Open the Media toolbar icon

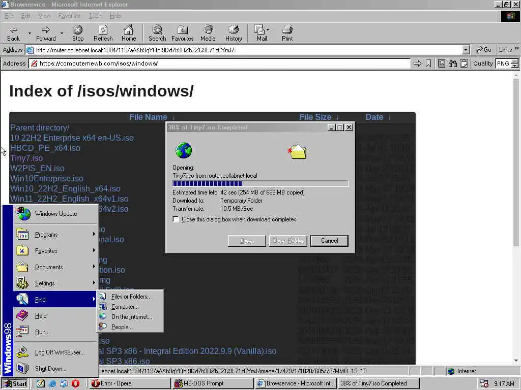pos(208,30)
